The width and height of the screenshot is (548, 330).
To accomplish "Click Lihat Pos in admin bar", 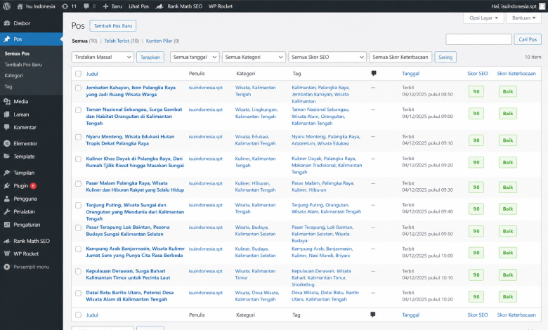I will tap(138, 6).
